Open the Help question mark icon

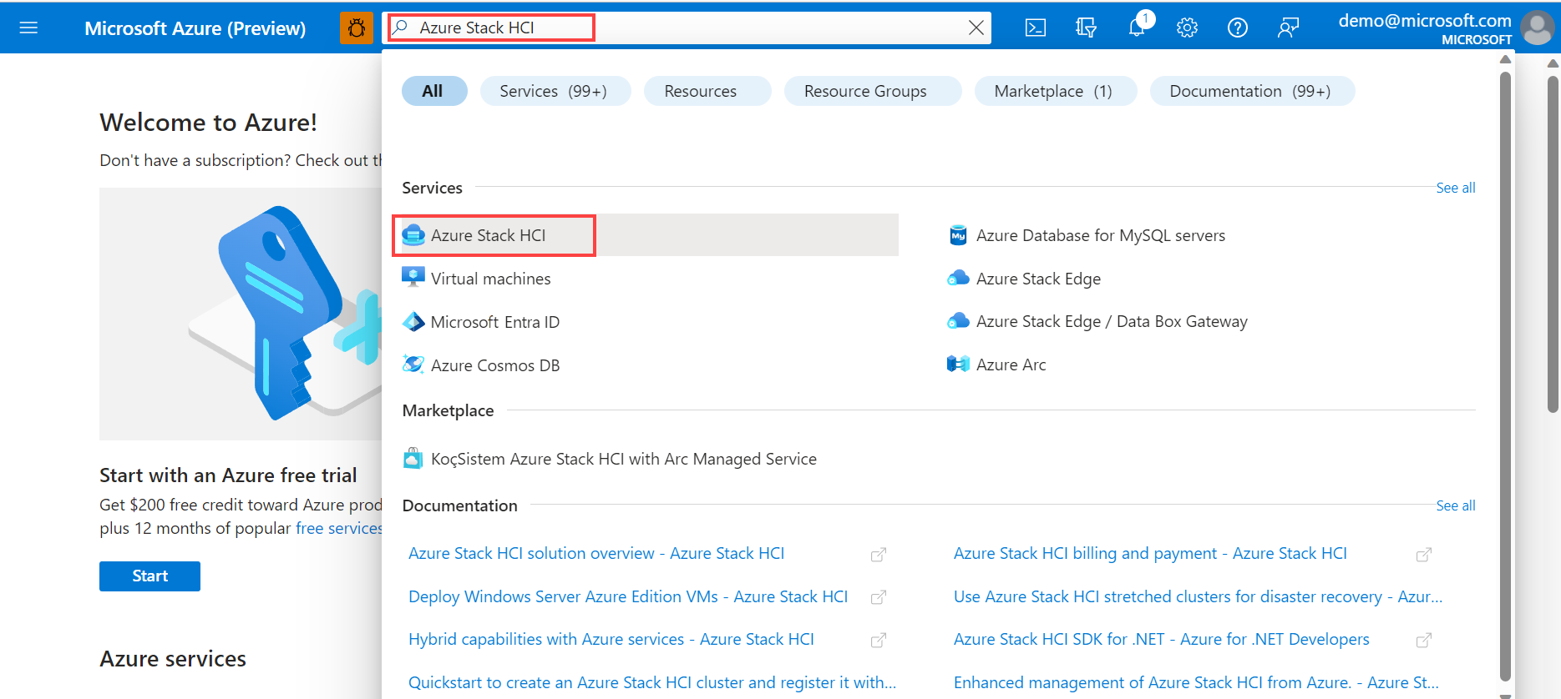click(1238, 28)
